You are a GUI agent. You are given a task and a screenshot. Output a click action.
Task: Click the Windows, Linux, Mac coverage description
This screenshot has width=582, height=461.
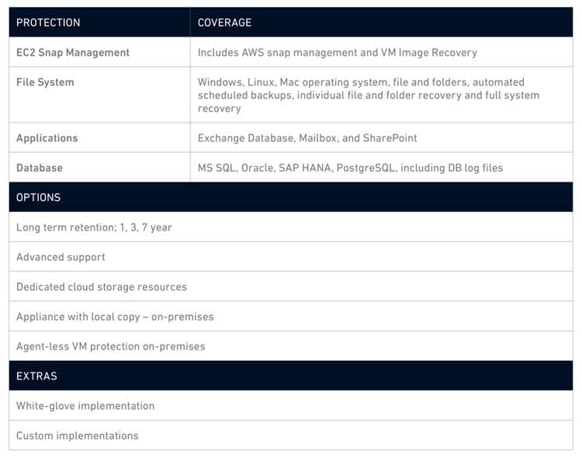[x=361, y=82]
